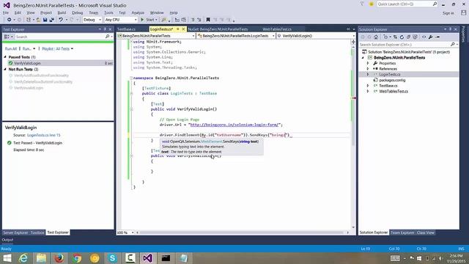
Task: Open the Debug menu
Action: click(78, 12)
